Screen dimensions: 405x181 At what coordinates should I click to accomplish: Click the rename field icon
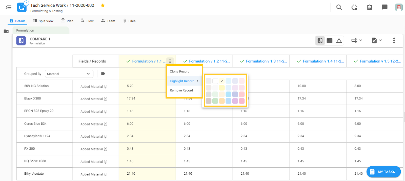tap(354, 40)
